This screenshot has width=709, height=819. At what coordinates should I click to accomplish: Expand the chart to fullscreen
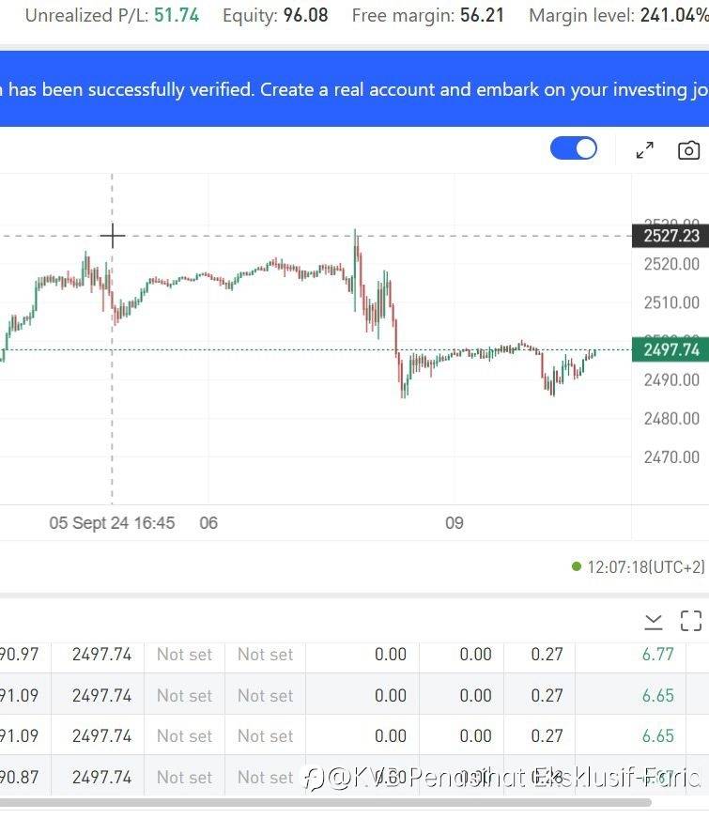(x=645, y=149)
